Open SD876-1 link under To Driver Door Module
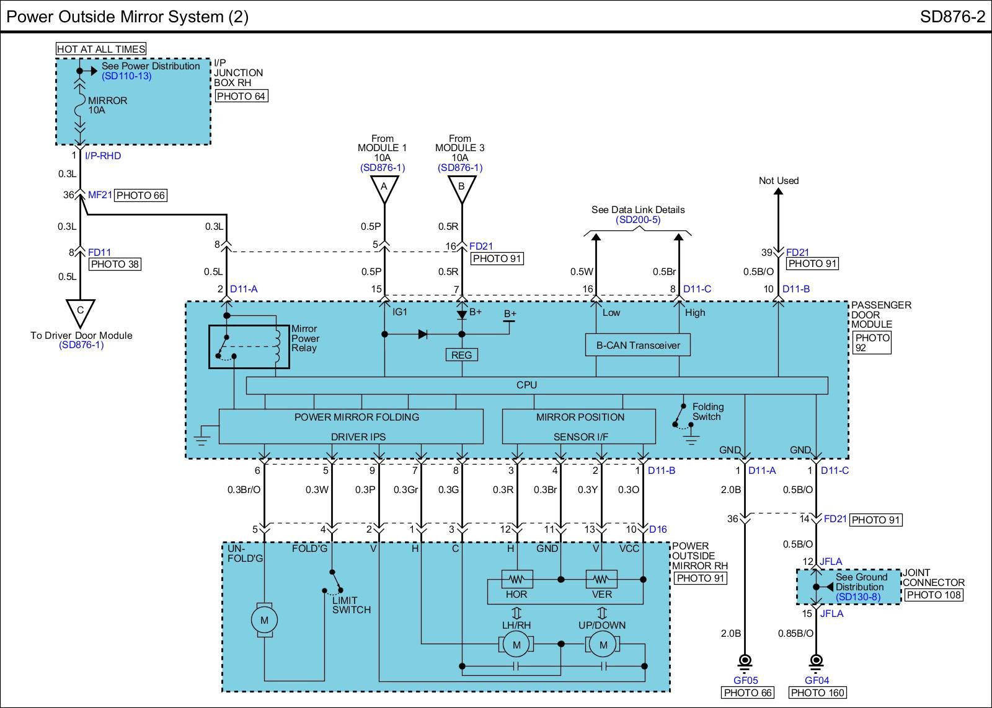 coord(81,345)
